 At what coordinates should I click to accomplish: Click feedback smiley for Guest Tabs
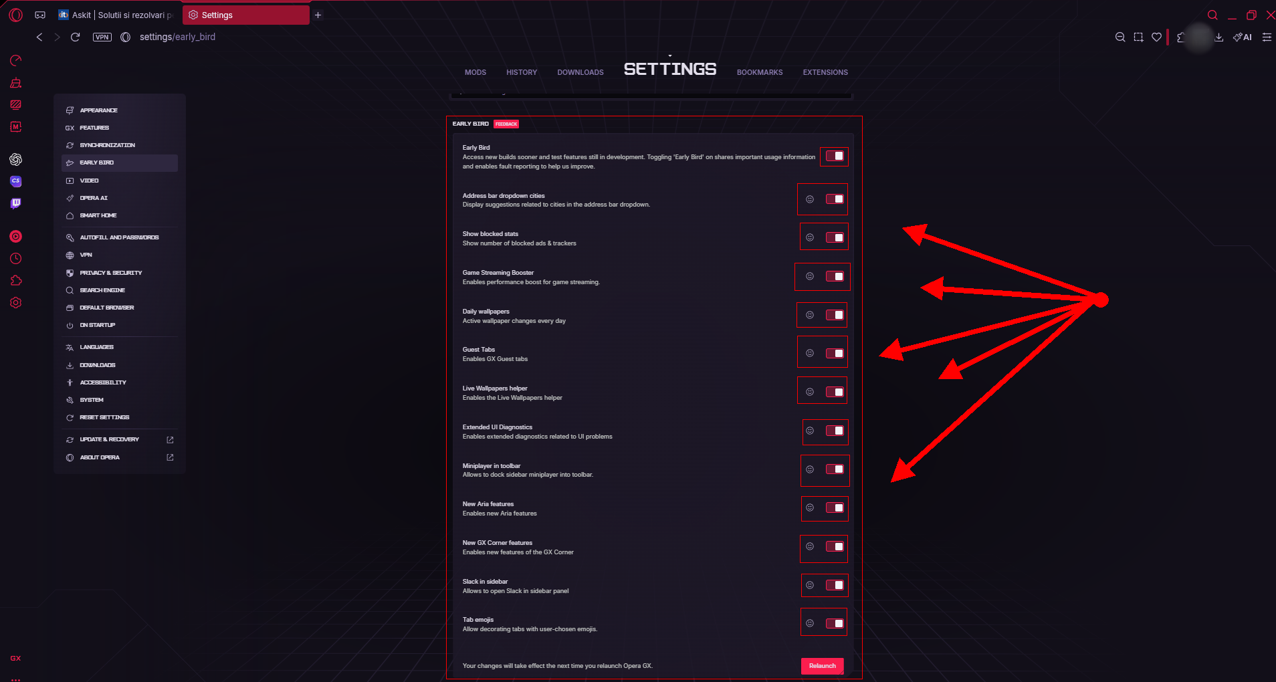pyautogui.click(x=810, y=353)
